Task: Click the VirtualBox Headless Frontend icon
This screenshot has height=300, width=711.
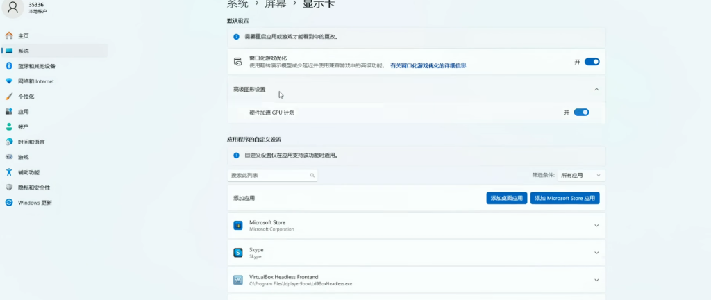Action: [x=237, y=280]
